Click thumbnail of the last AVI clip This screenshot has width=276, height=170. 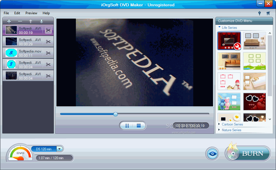click(x=11, y=76)
